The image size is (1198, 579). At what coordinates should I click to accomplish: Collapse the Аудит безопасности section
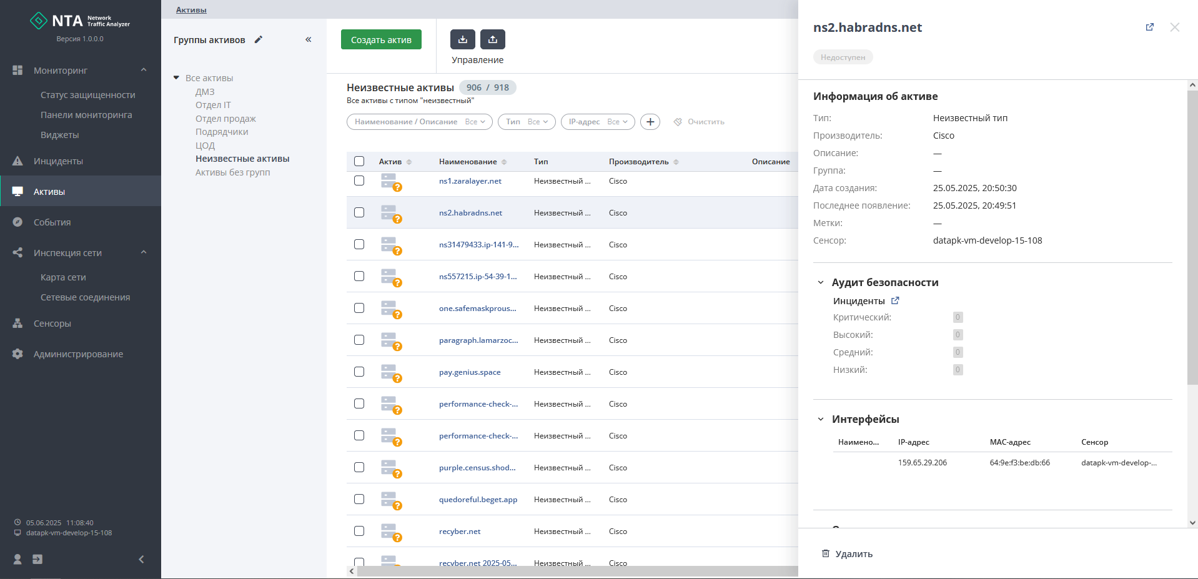pos(821,282)
